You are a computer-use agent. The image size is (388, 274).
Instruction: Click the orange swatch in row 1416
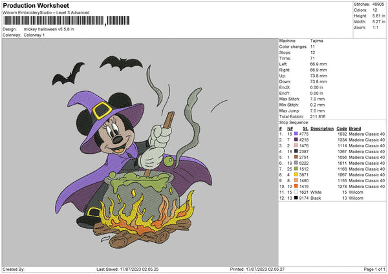pos(296,186)
